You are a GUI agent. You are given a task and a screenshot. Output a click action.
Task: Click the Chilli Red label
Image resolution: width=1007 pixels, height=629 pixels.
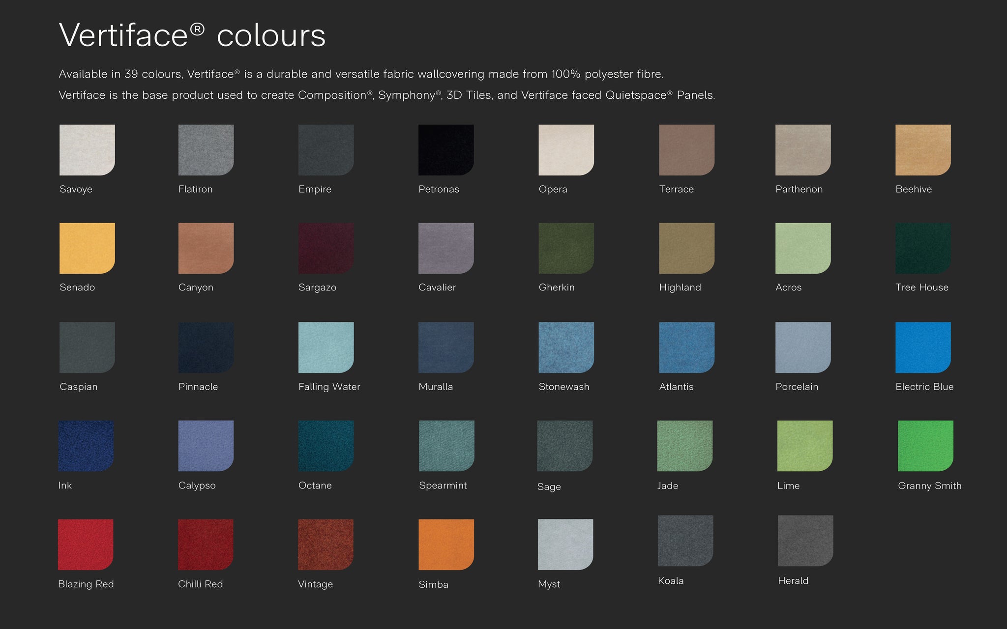tap(200, 584)
